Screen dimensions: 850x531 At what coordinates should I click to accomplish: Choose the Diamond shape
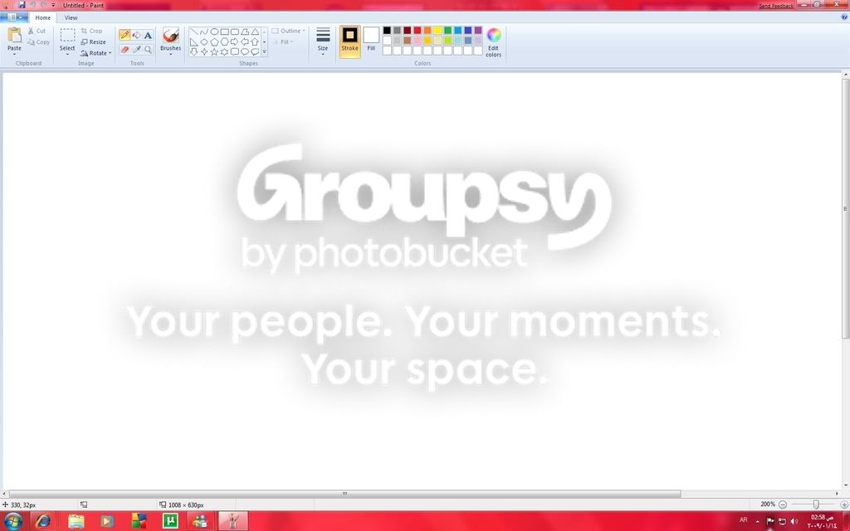click(204, 41)
